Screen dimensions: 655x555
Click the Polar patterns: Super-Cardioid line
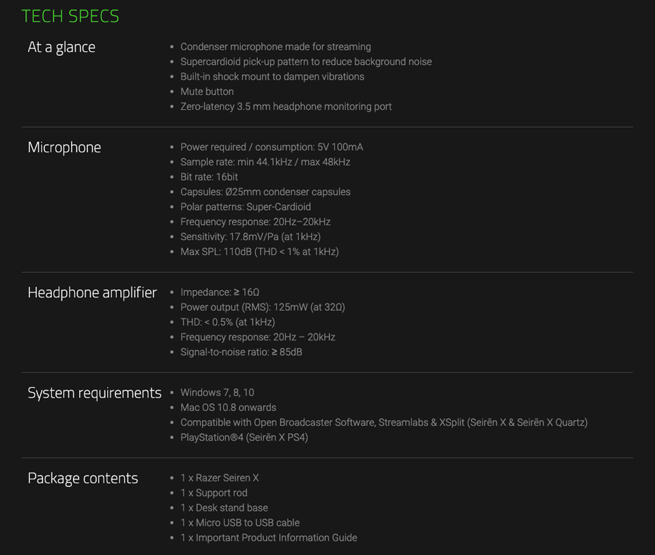tap(246, 207)
